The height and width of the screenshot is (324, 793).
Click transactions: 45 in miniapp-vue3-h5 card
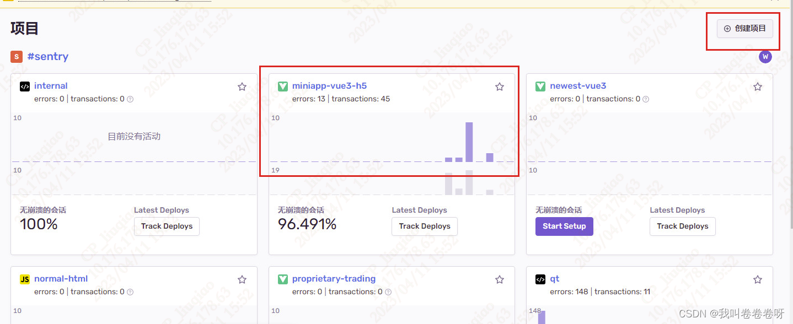(x=361, y=99)
